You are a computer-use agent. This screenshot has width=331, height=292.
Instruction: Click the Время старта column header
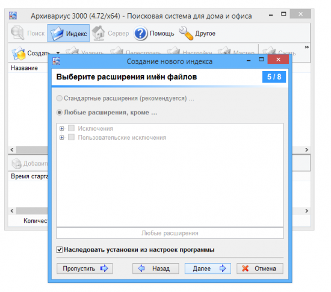[x=29, y=176]
